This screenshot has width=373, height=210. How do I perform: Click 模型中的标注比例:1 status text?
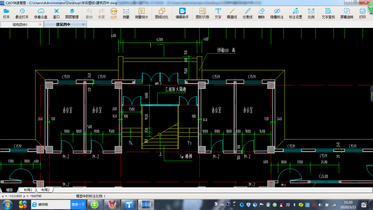pyautogui.click(x=91, y=196)
